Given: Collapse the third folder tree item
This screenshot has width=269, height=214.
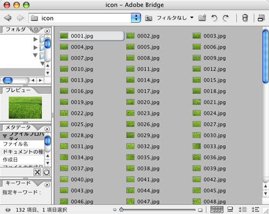Looking at the screenshot, I should pyautogui.click(x=36, y=55).
